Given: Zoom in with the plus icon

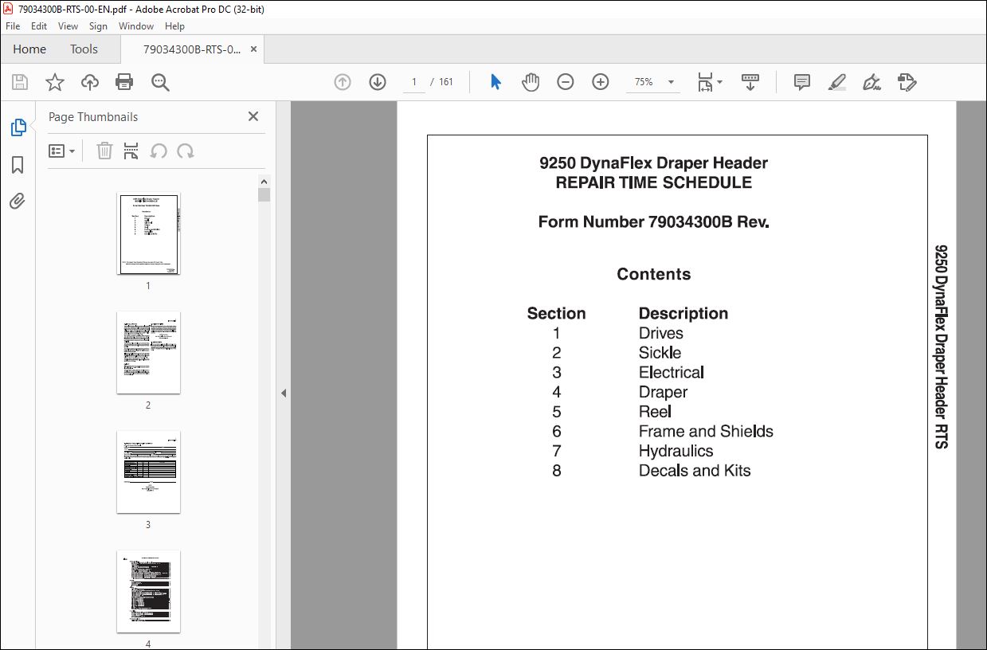Looking at the screenshot, I should tap(601, 82).
